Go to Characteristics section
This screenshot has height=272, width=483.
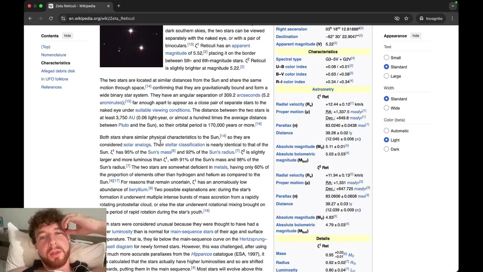pos(55,63)
